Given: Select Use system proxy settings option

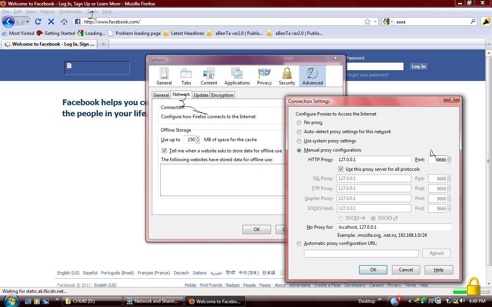Looking at the screenshot, I should (299, 141).
